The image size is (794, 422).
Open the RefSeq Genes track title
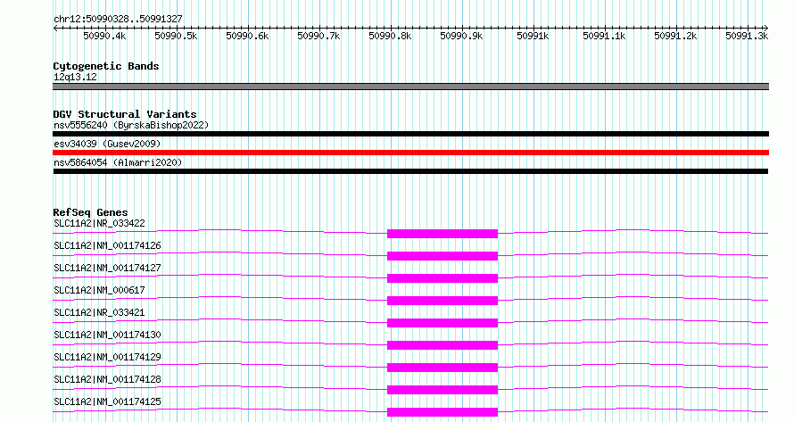pyautogui.click(x=91, y=212)
